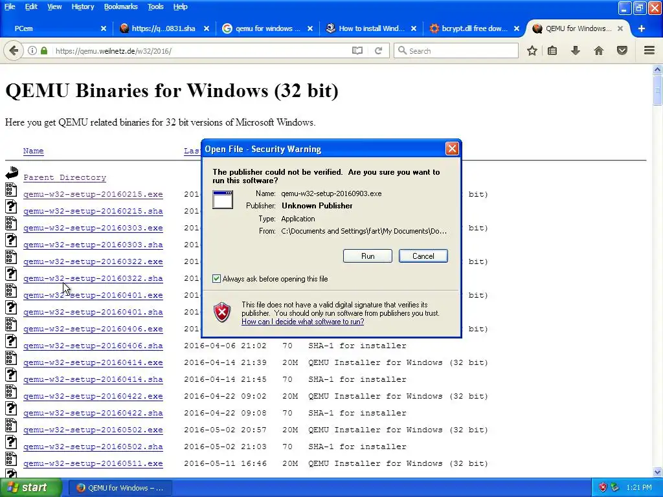Open the Help menu
The width and height of the screenshot is (663, 497).
click(180, 6)
